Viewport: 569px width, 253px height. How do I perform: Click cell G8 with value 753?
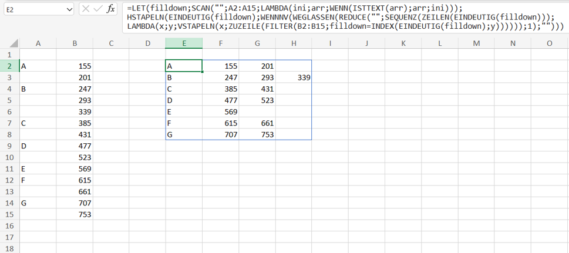point(257,134)
